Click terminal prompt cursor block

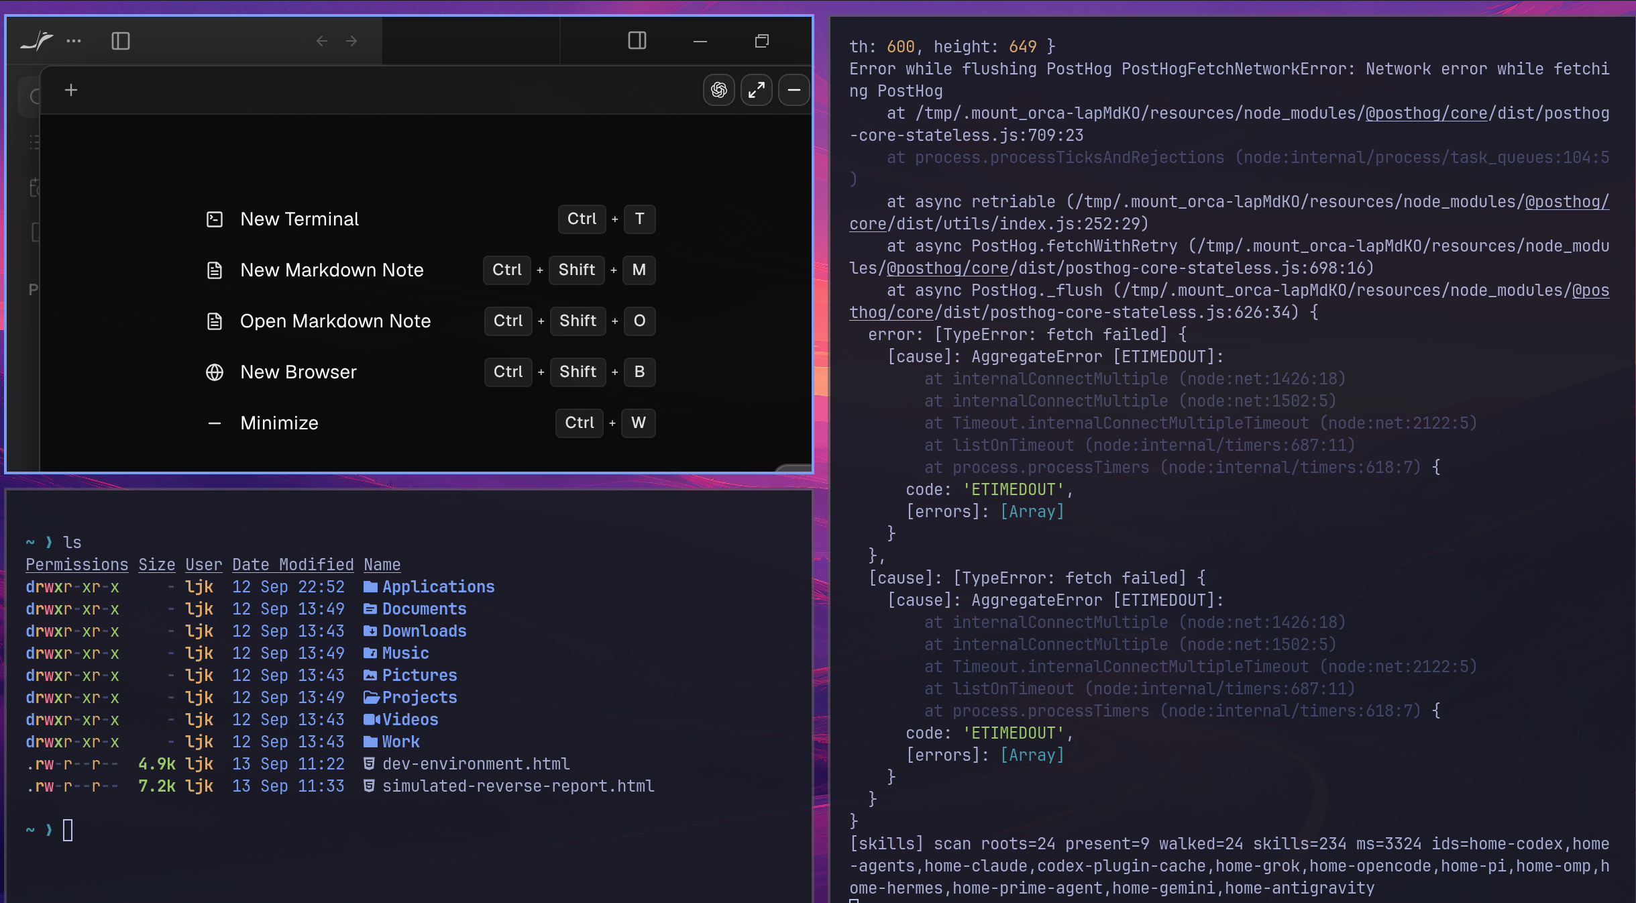click(68, 830)
